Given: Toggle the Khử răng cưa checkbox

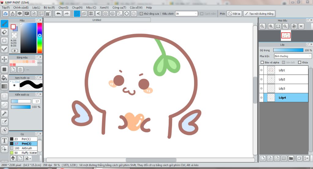Looking at the screenshot, I should point(141,14).
